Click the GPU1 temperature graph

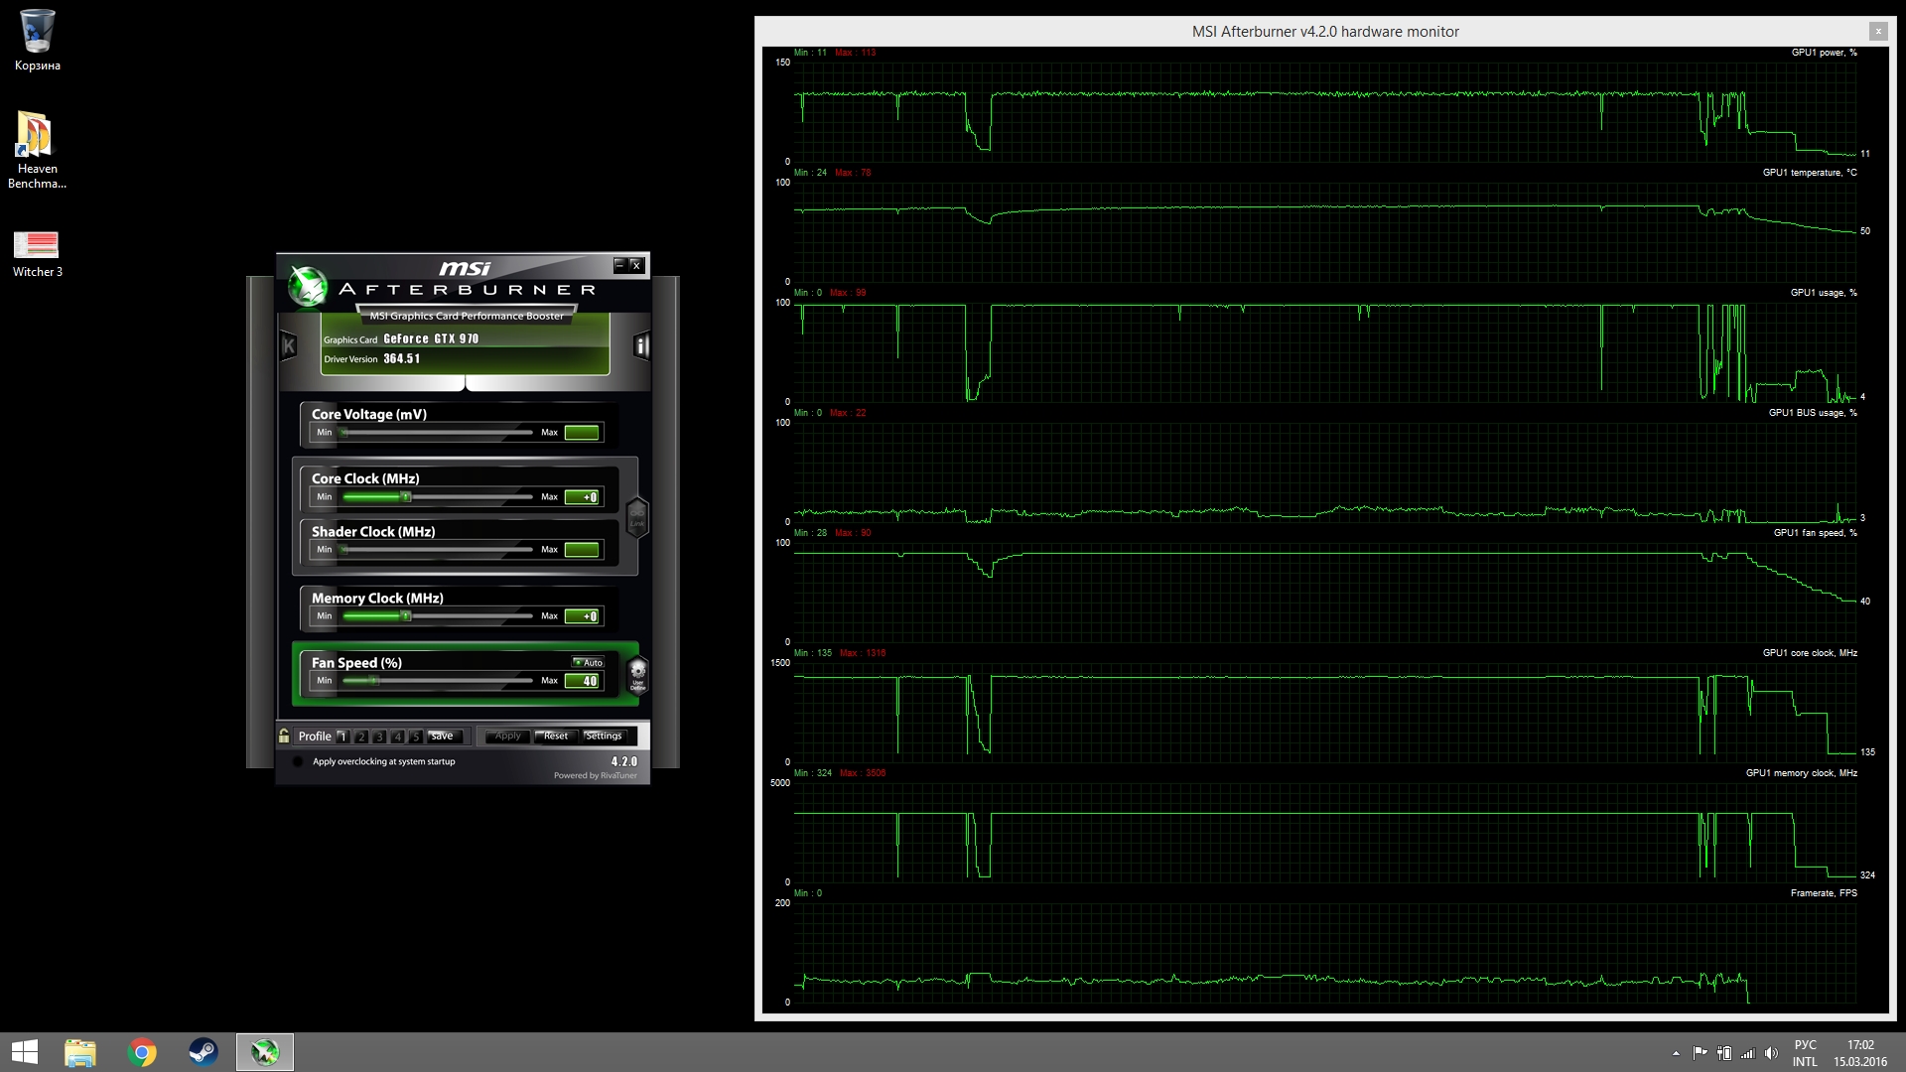tap(1325, 232)
